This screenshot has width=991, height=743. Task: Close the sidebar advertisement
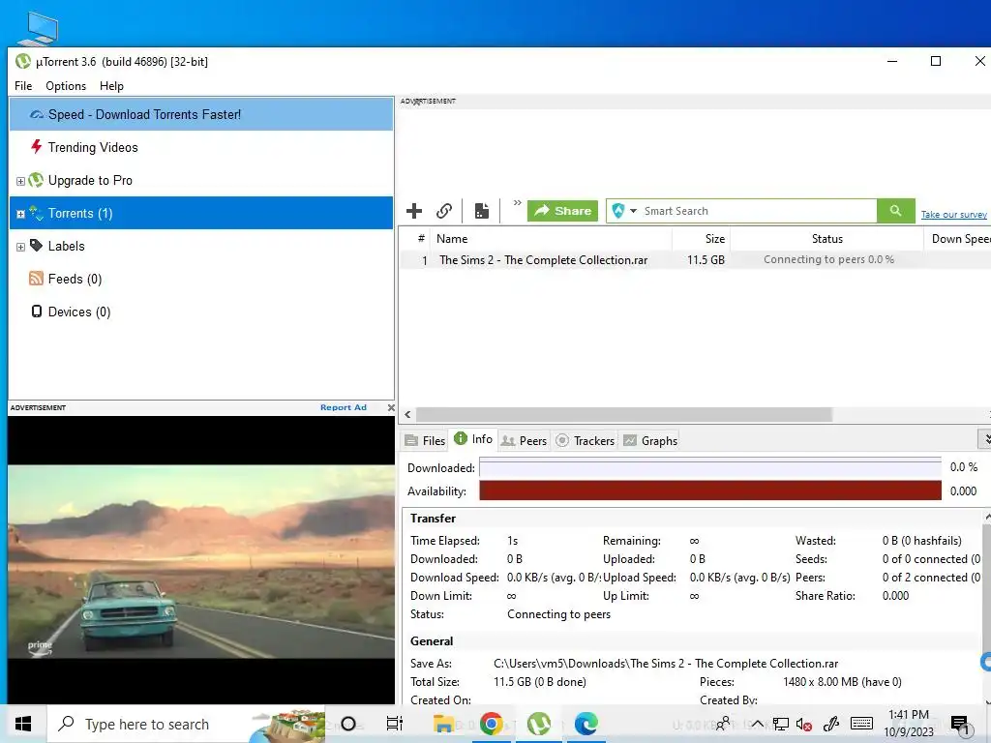(x=391, y=407)
